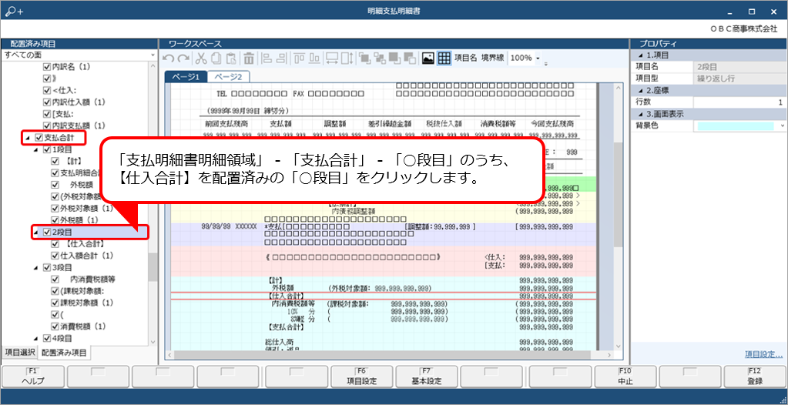Click the 行数 value field
The height and width of the screenshot is (405, 788).
point(739,102)
